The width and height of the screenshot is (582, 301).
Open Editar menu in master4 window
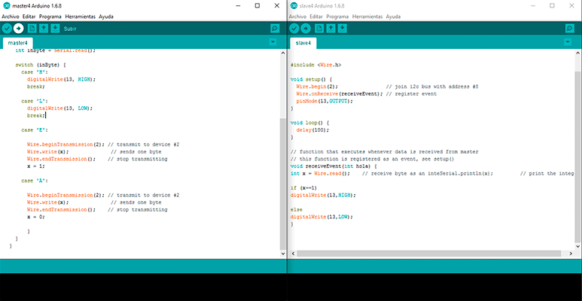tap(29, 17)
